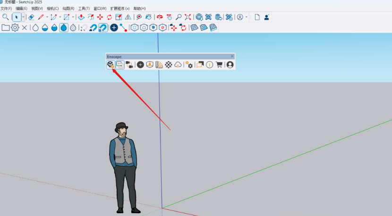Toggle the selected water-drop style button
Viewport: 392px width, 216px height.
pos(63,28)
